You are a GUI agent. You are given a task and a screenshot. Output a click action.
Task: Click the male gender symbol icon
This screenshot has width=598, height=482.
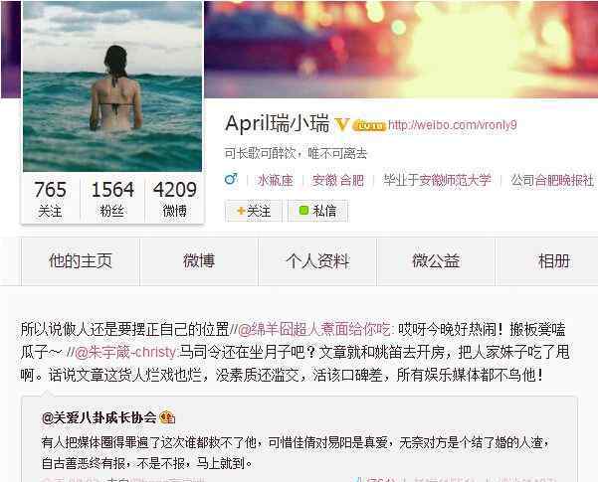tap(231, 179)
